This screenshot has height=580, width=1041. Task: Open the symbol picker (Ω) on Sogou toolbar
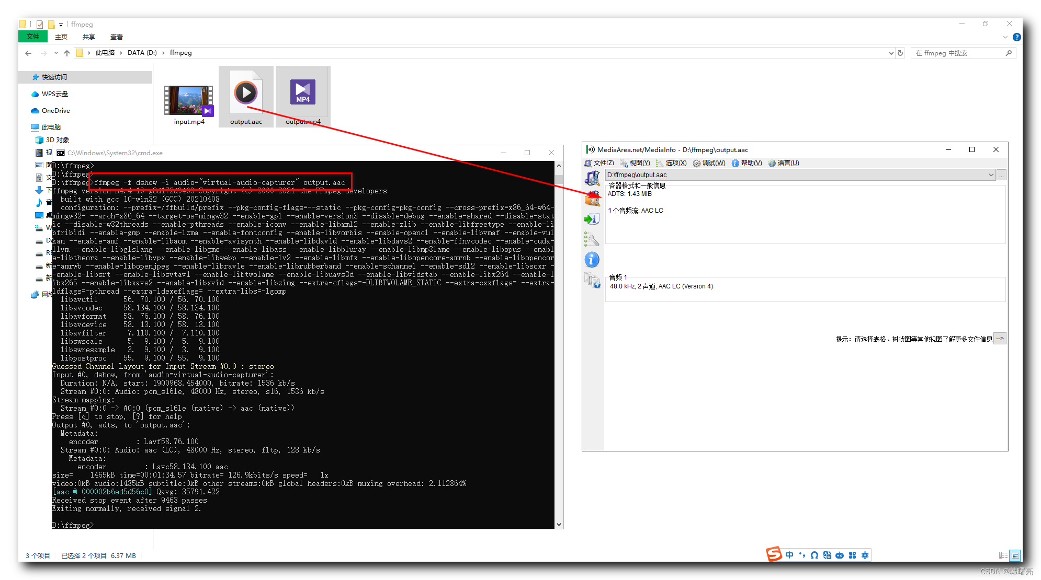click(814, 555)
